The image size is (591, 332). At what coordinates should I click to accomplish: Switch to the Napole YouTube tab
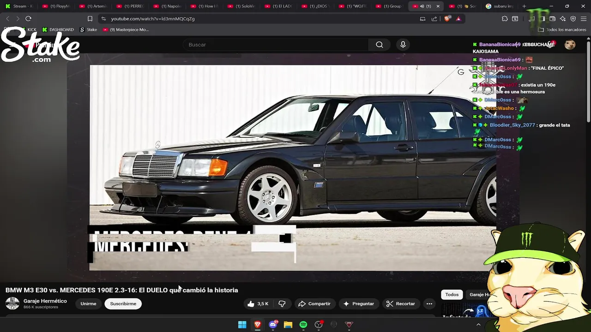pyautogui.click(x=168, y=6)
